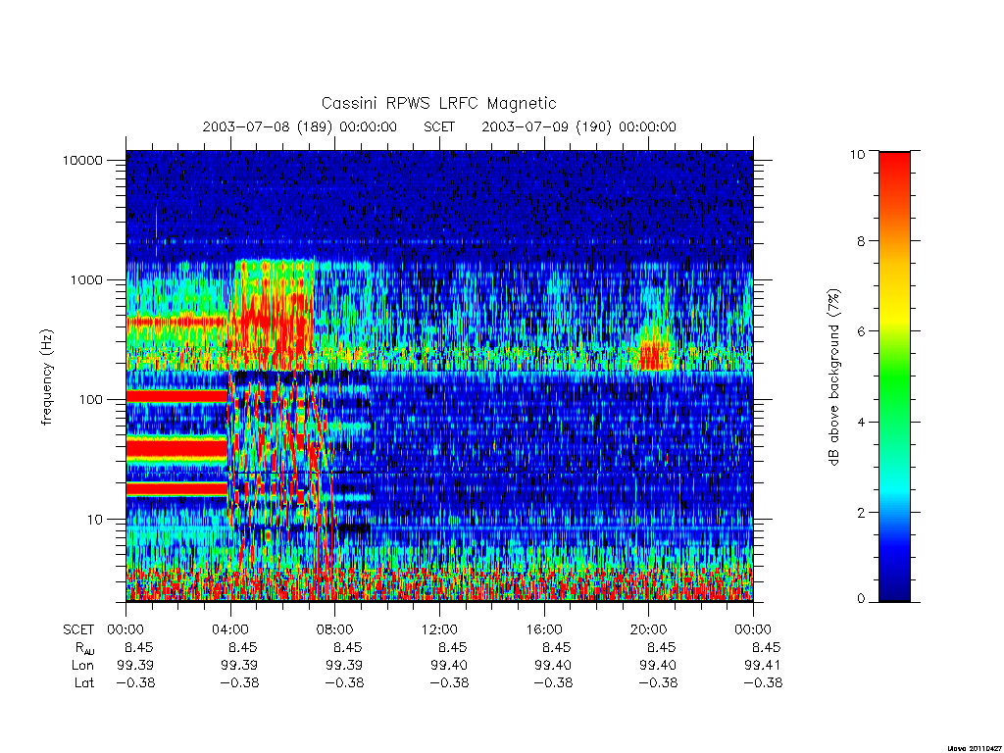This screenshot has width=1004, height=753.
Task: Click the 100 Hz frequency axis label
Action: [x=90, y=400]
